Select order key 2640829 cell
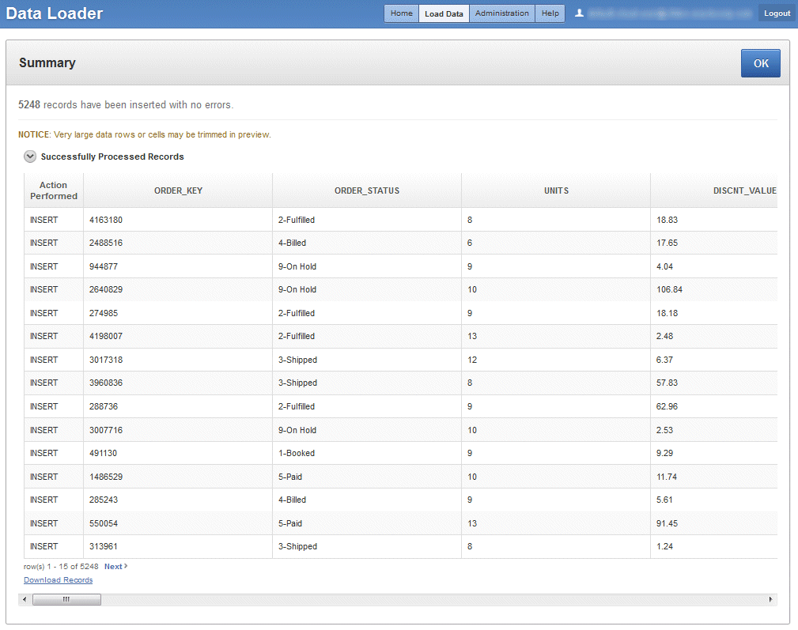Image resolution: width=798 pixels, height=630 pixels. (178, 289)
